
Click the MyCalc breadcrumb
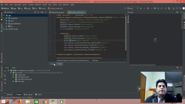click(5, 8)
